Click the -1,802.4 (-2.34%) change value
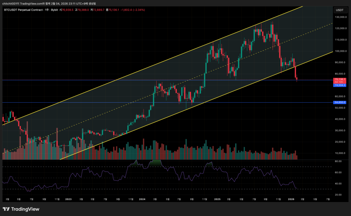This screenshot has width=351, height=216. click(x=132, y=10)
